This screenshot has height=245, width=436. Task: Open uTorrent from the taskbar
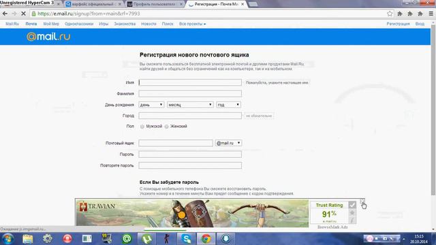pyautogui.click(x=146, y=239)
